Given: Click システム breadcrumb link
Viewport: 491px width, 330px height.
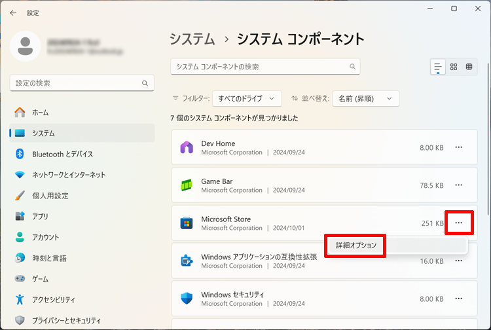Looking at the screenshot, I should pyautogui.click(x=192, y=39).
